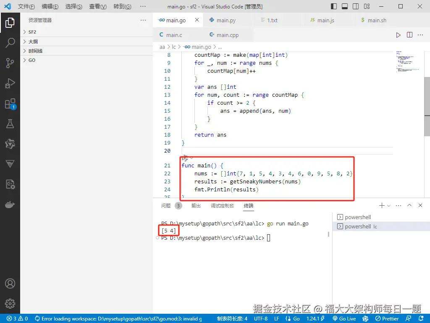Open terminal panel more actions ellipsis
This screenshot has width=430, height=323.
coord(399,205)
